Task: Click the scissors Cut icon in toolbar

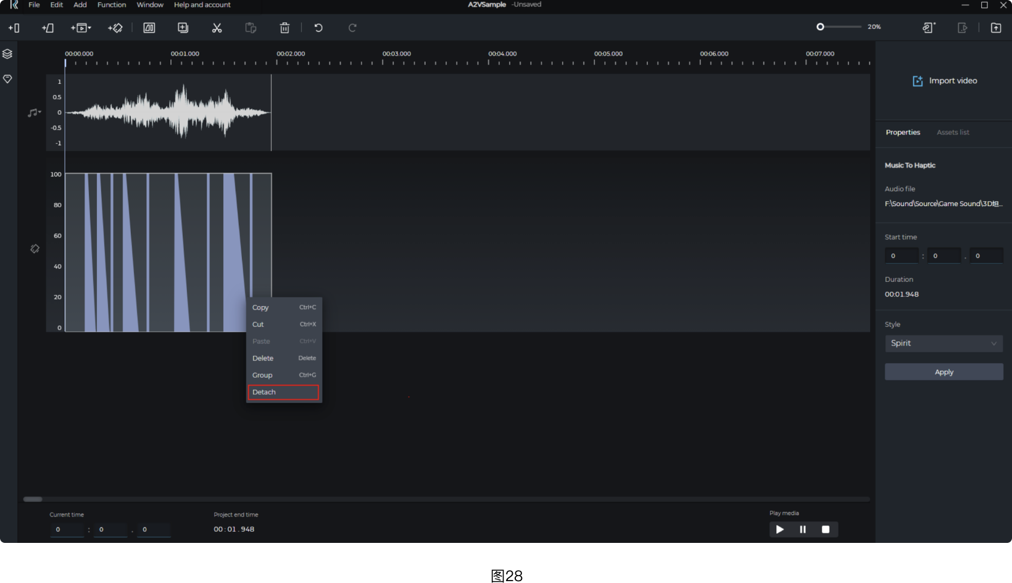Action: click(x=217, y=28)
